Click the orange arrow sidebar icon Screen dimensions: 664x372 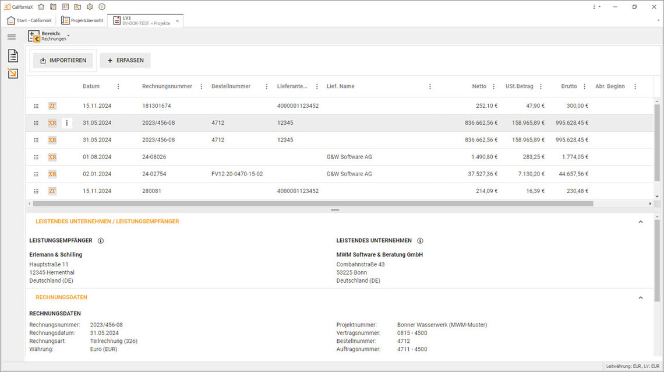(13, 73)
